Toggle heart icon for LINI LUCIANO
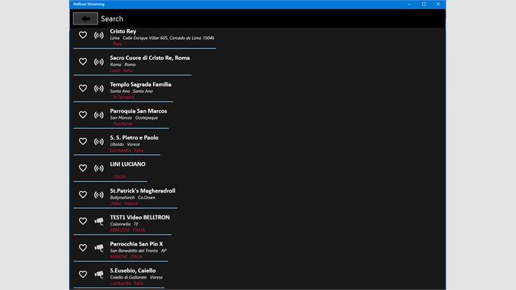The height and width of the screenshot is (290, 516). [83, 168]
